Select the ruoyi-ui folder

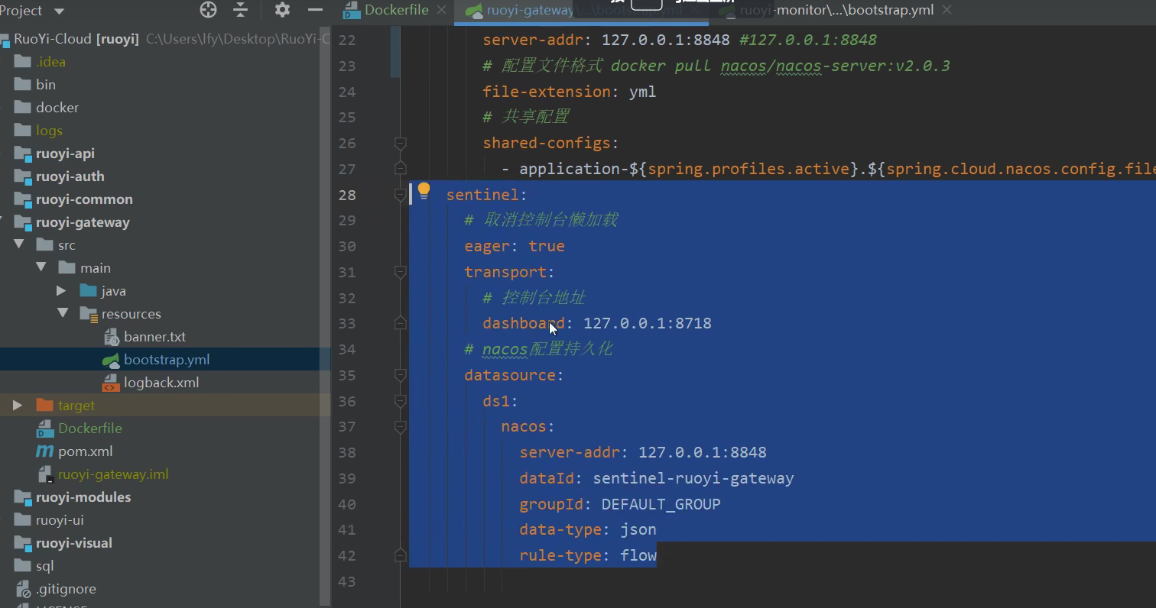(60, 520)
